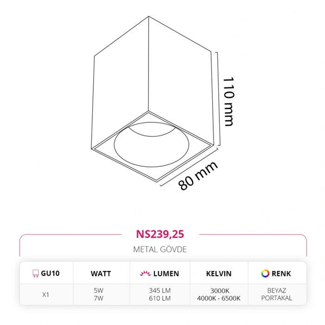Click the 110 mm height dimension label
The height and width of the screenshot is (325, 325).
coord(228,101)
